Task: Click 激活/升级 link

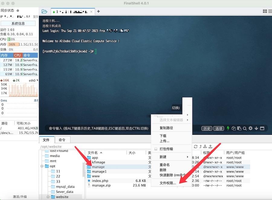Action: click(20, 197)
